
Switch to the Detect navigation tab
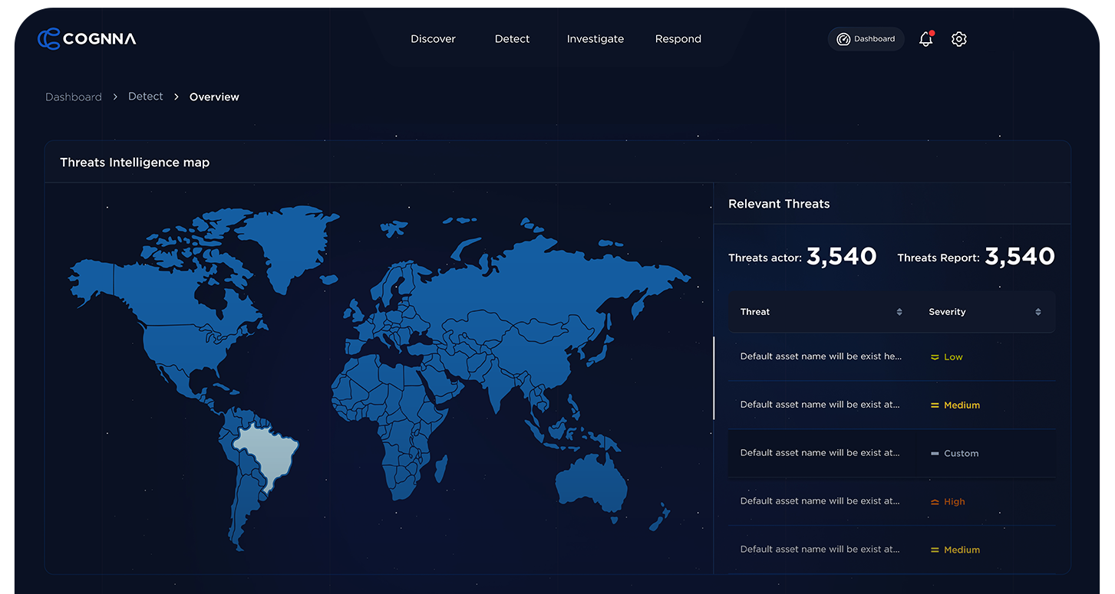(512, 38)
